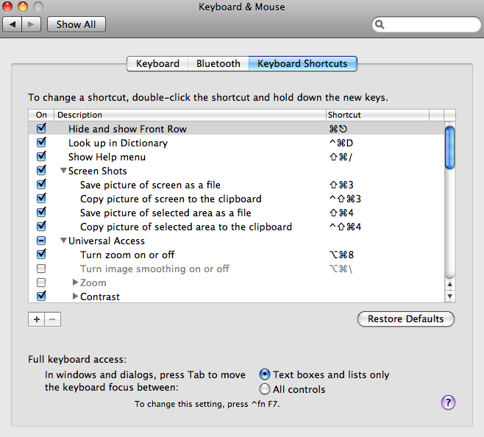Image resolution: width=484 pixels, height=437 pixels.
Task: Click the ⇧⌘/ shortcut value
Action: point(341,157)
